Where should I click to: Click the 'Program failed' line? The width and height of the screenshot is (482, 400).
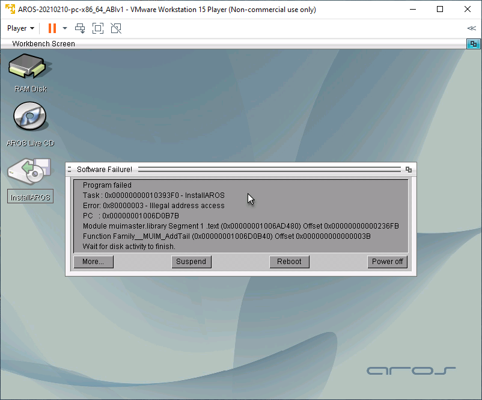[107, 185]
